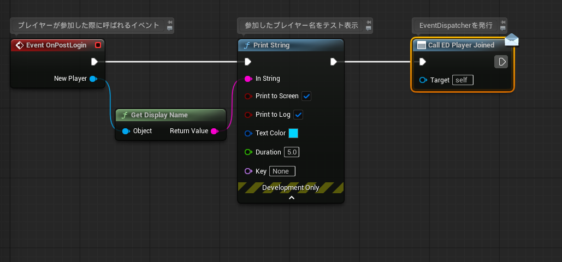562x262 pixels.
Task: Click the envelope icon on Call ED Player Joined
Action: click(x=511, y=40)
